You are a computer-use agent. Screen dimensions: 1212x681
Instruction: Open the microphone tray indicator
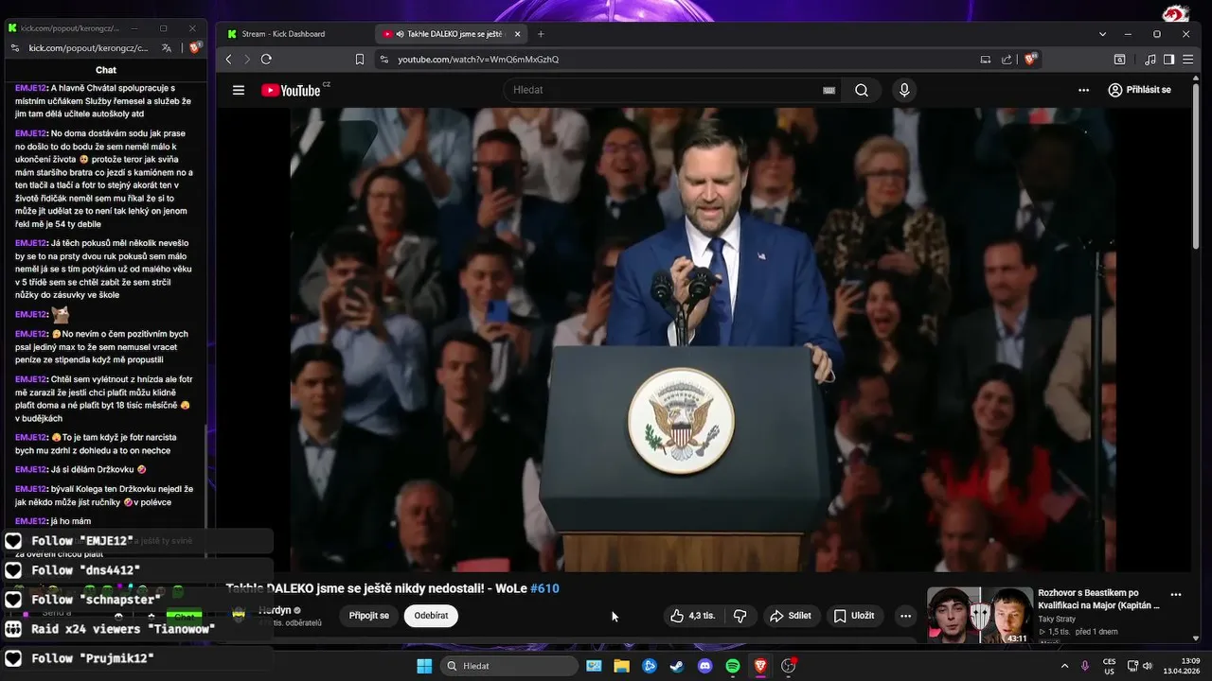[x=1085, y=666]
